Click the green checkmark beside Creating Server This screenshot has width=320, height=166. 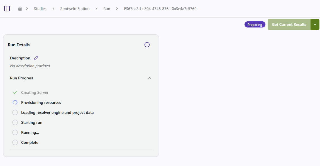[15, 92]
